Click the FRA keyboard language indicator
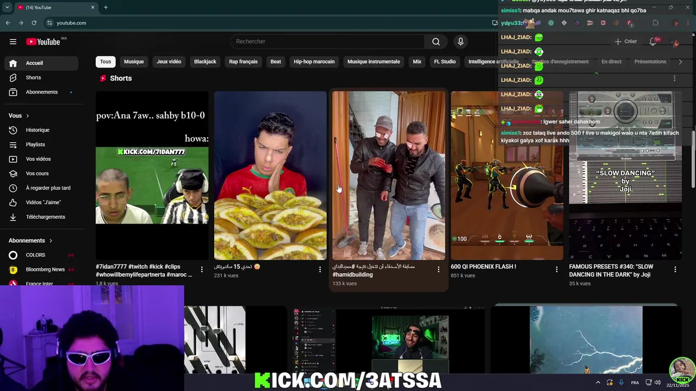Viewport: 696px width, 391px height. 635,383
